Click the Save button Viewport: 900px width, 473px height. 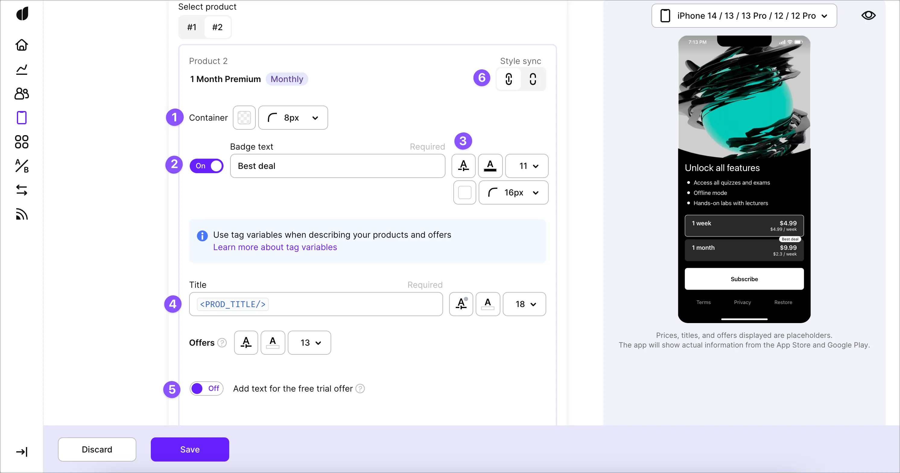tap(190, 449)
